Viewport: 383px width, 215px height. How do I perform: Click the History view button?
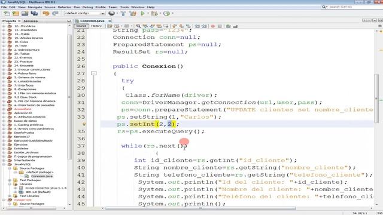[x=96, y=26]
